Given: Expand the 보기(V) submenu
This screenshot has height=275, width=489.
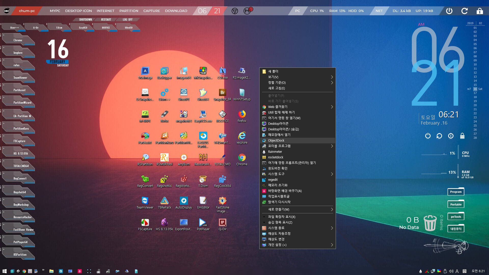Looking at the screenshot, I should [x=297, y=77].
